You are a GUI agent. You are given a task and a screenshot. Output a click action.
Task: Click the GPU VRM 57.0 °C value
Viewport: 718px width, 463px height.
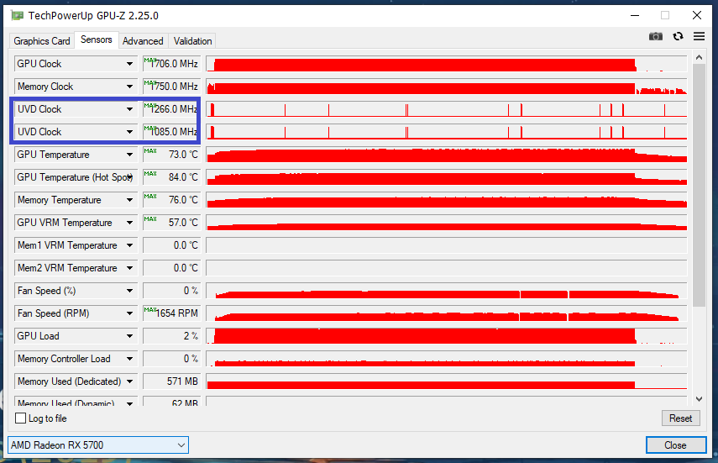(171, 223)
